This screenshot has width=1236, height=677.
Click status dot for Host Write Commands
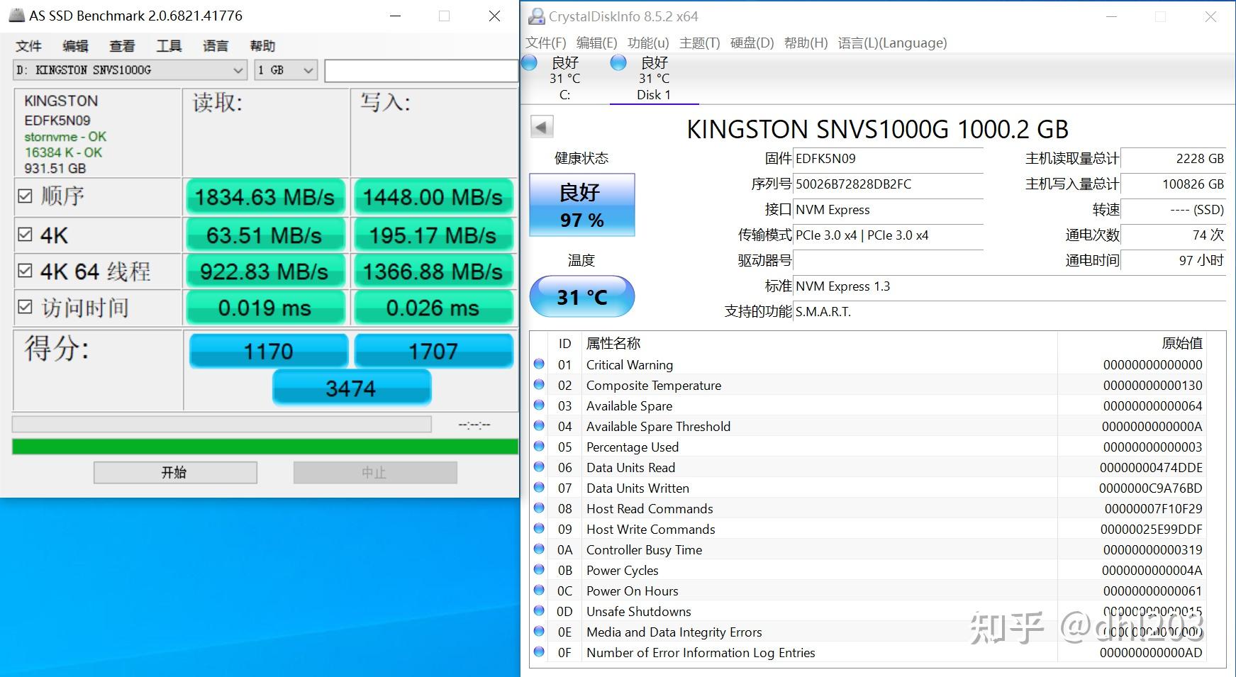539,528
